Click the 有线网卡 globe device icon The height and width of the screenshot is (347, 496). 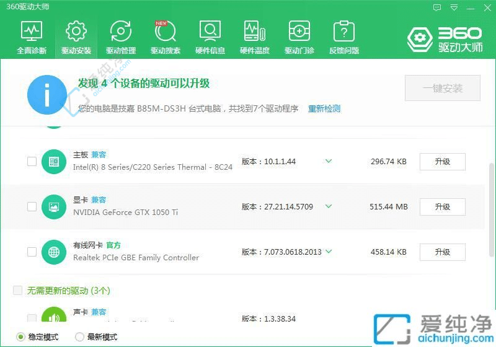coord(54,252)
